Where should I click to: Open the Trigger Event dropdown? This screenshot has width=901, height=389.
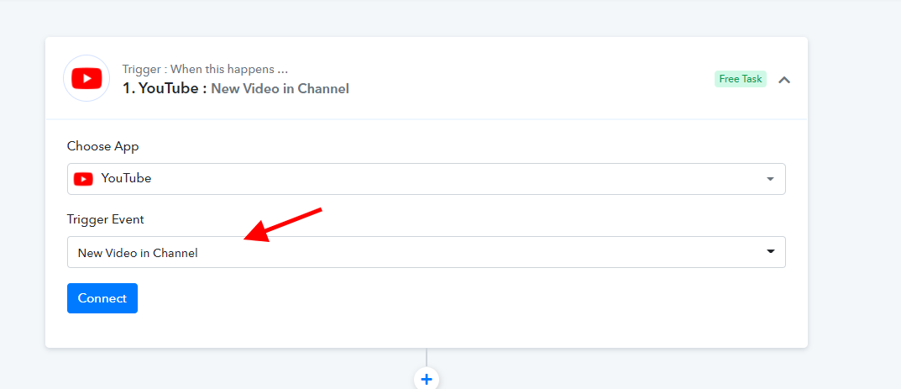(427, 252)
